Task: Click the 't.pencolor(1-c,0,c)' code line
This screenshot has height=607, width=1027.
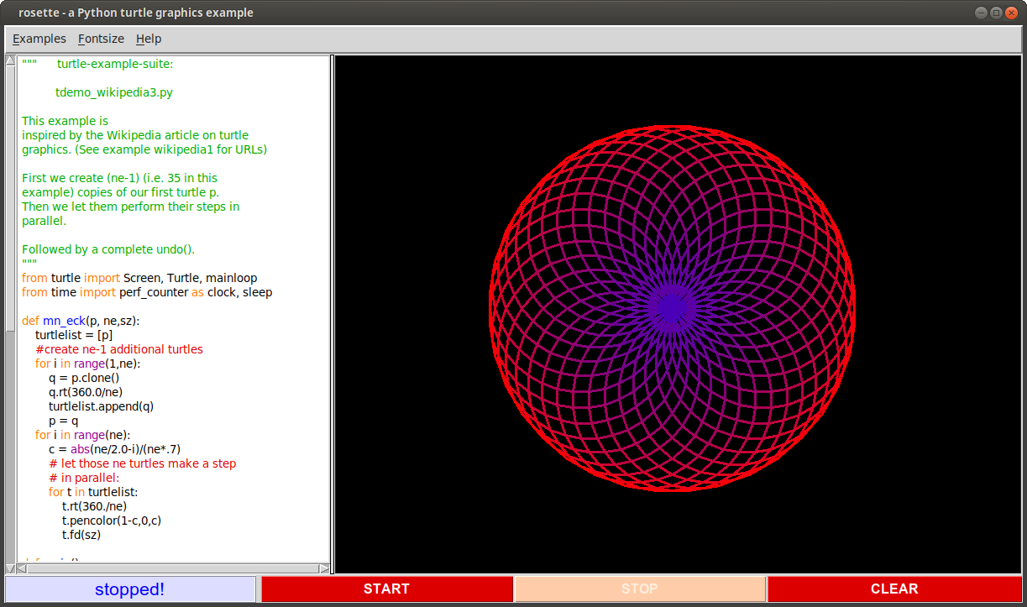Action: coord(111,521)
